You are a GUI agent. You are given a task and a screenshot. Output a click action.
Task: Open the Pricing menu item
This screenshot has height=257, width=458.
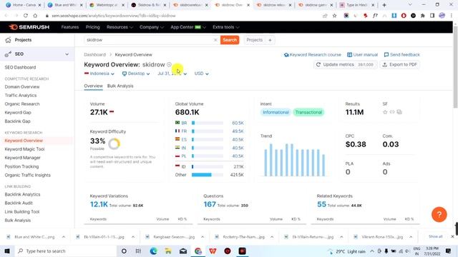pyautogui.click(x=92, y=27)
